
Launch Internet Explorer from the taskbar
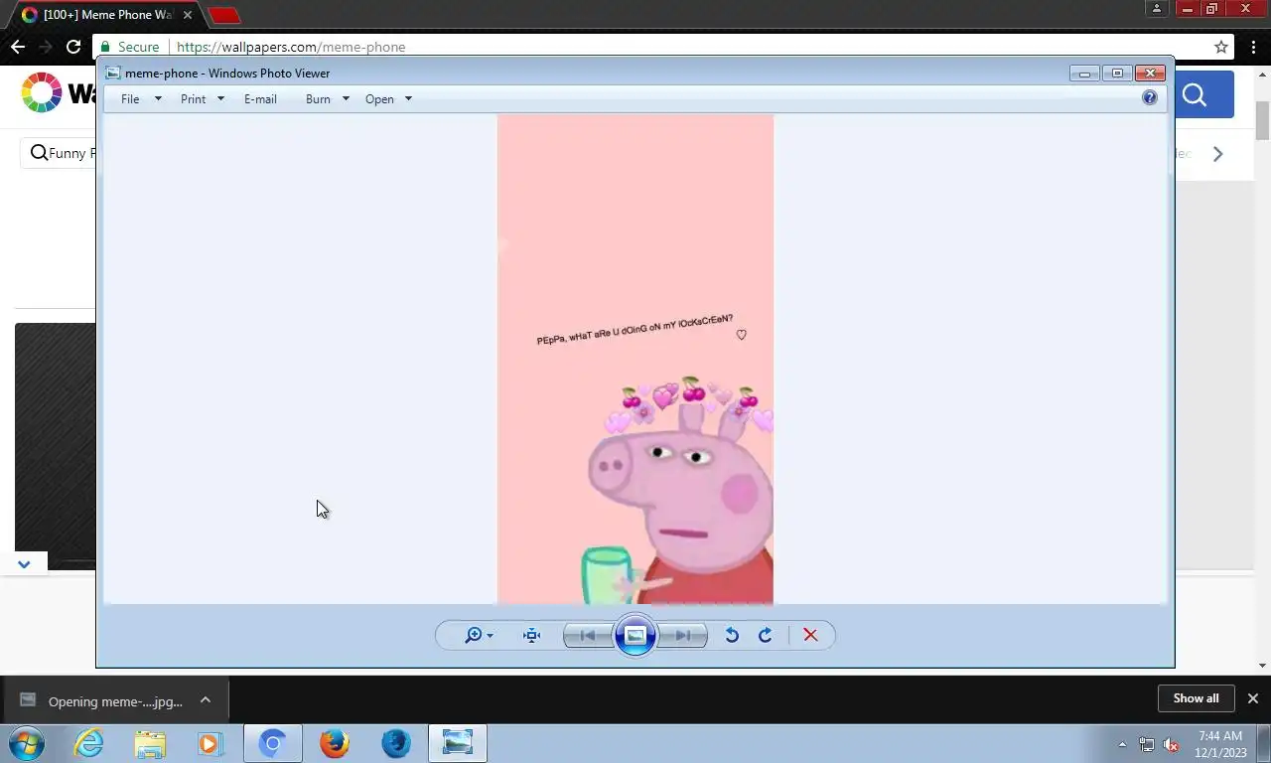coord(89,743)
